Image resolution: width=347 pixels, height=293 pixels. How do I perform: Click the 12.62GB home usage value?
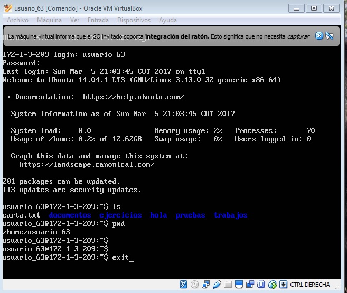(x=127, y=139)
